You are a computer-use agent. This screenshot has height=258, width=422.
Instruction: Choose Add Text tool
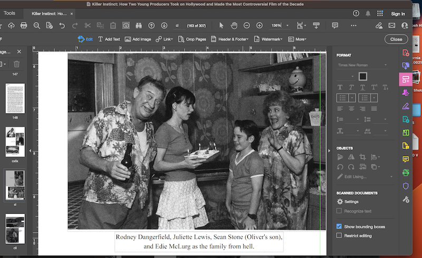(109, 40)
